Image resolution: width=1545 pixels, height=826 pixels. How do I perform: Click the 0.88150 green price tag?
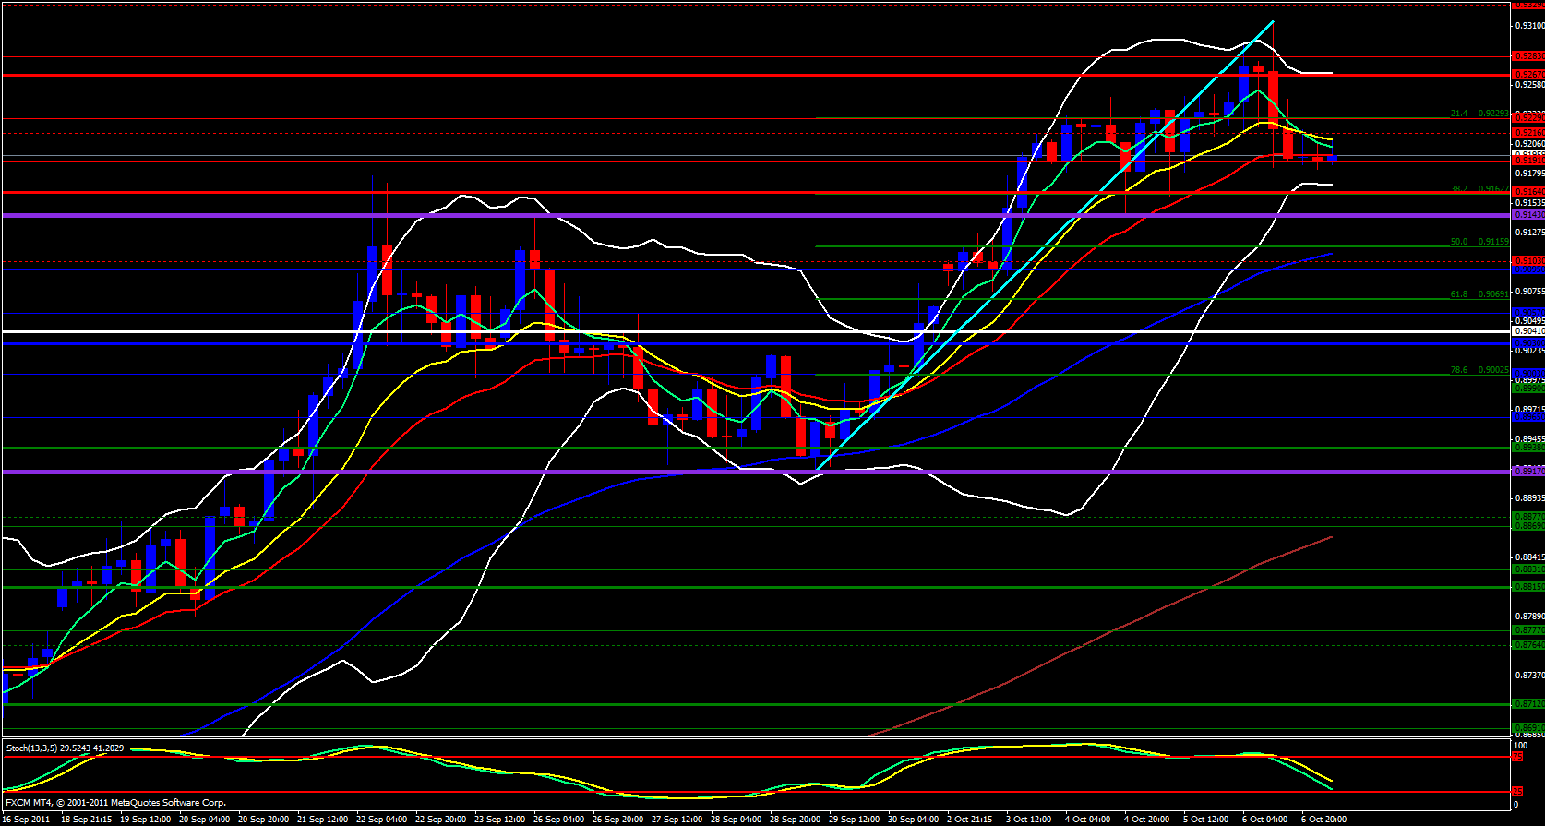(x=1528, y=587)
